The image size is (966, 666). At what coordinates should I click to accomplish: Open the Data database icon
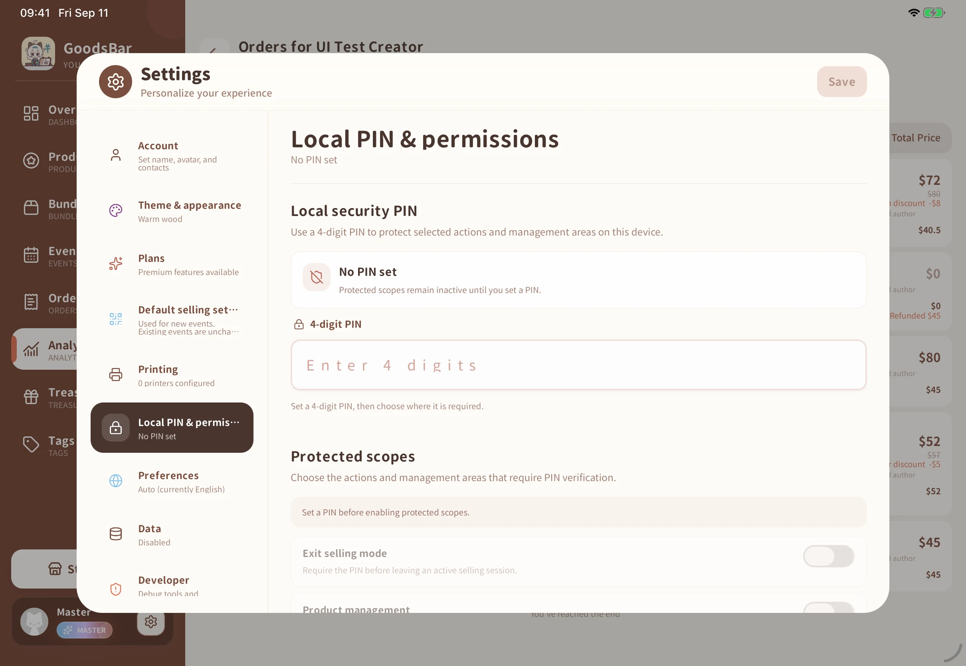(115, 534)
